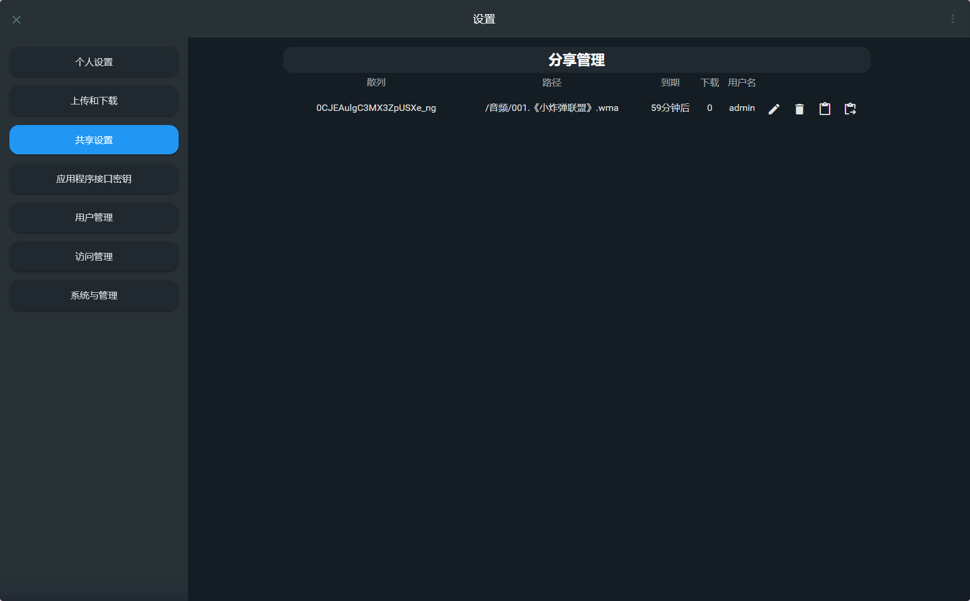Click the 到期 column header
970x601 pixels.
click(670, 83)
